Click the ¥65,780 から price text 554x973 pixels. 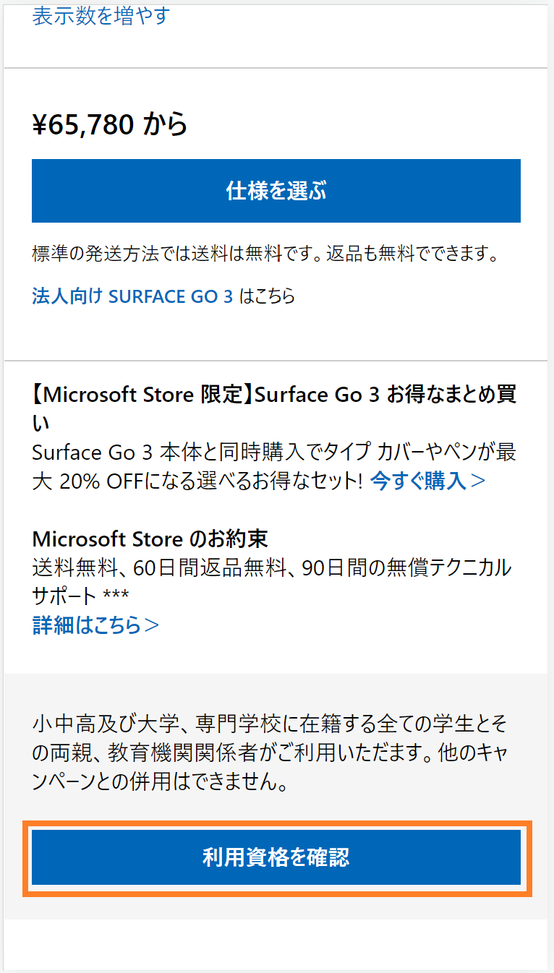[x=110, y=125]
